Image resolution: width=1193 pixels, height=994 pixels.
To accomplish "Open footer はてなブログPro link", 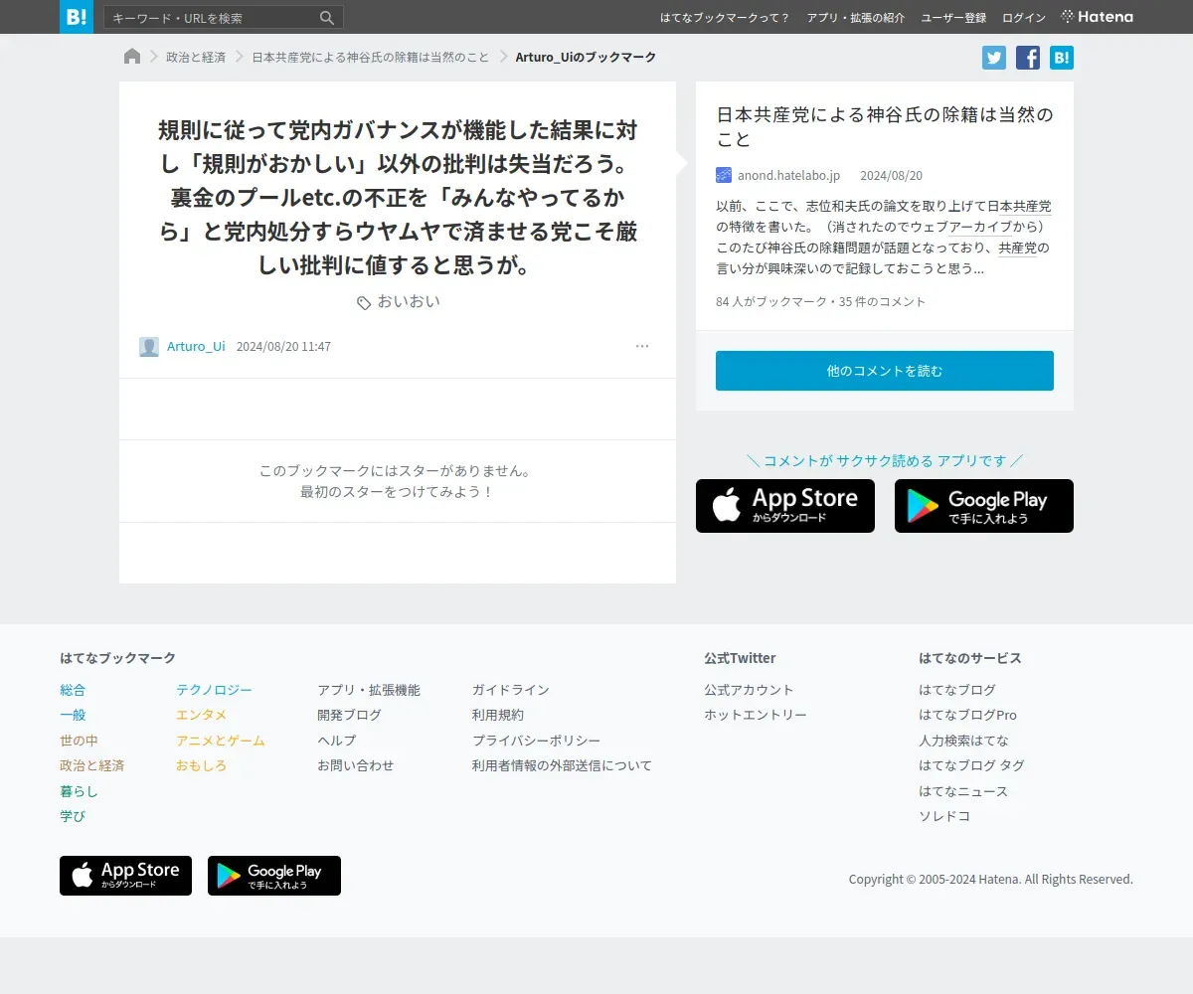I will 967,715.
